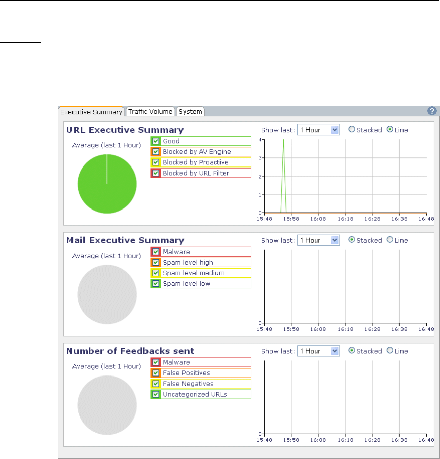Select Stacked in URL Executive Summary
This screenshot has width=440, height=459.
click(x=352, y=129)
